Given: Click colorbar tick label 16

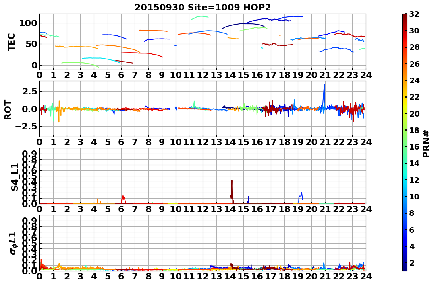Looking at the screenshot, I should click(414, 147).
